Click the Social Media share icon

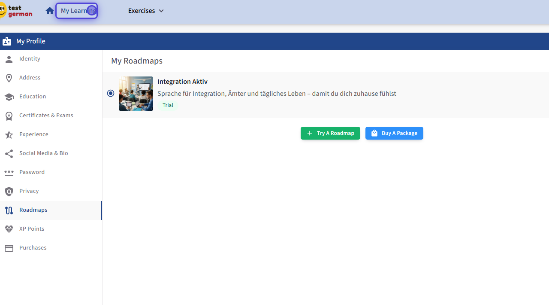tap(9, 153)
